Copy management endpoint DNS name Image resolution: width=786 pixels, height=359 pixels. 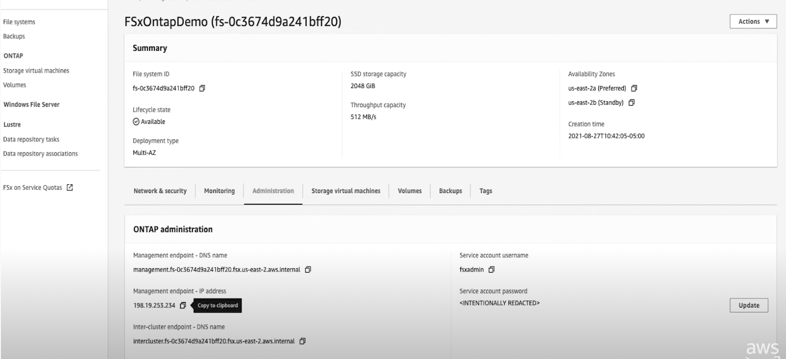click(308, 270)
